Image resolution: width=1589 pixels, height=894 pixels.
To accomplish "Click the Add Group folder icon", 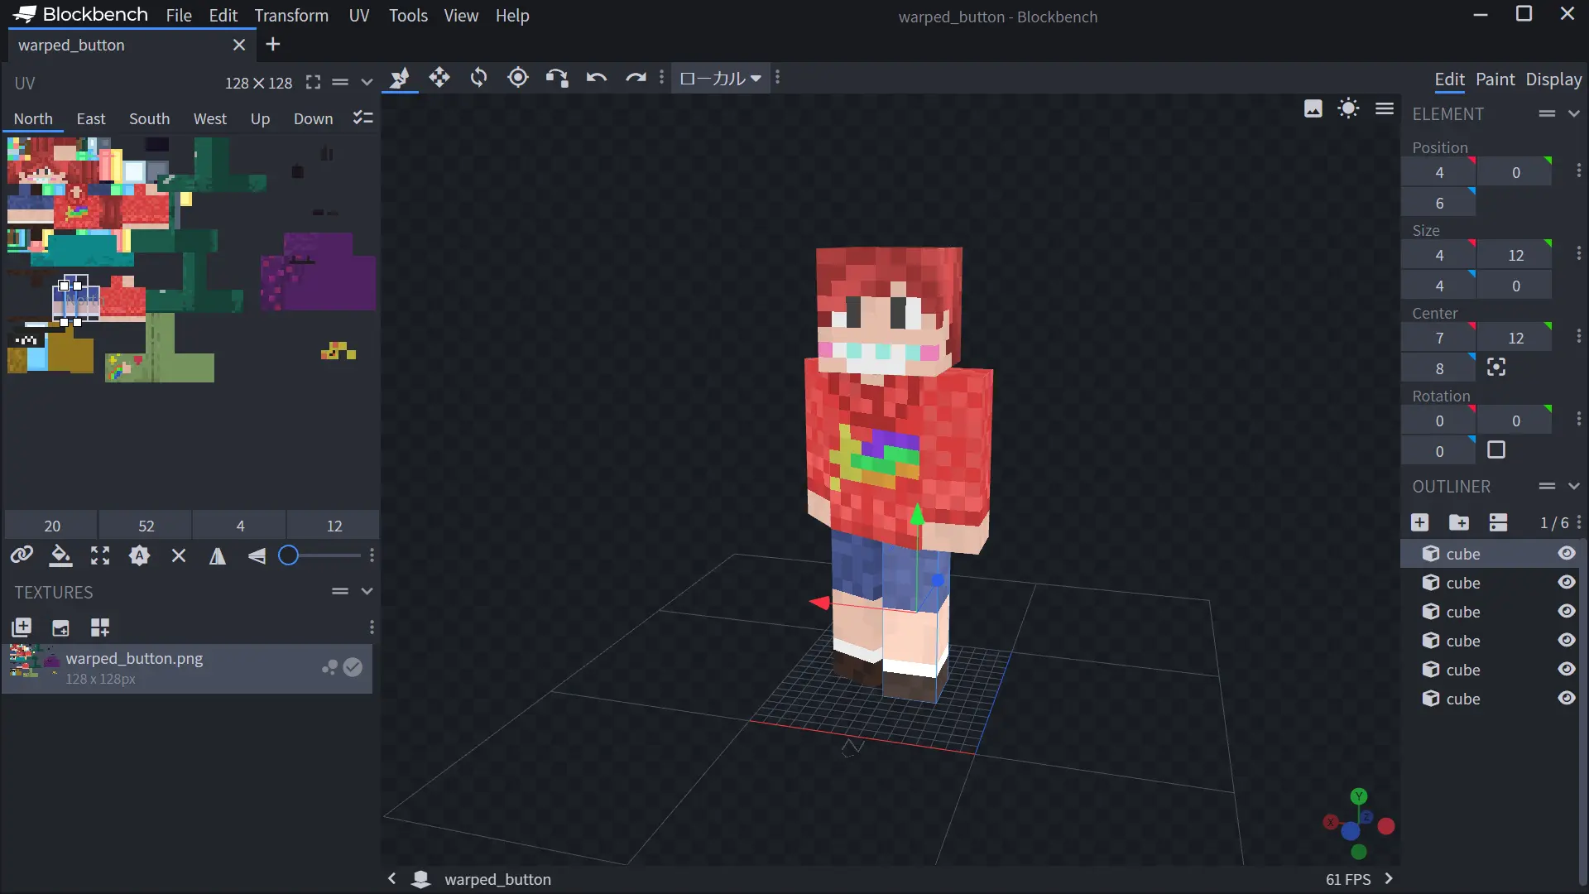I will pyautogui.click(x=1459, y=522).
